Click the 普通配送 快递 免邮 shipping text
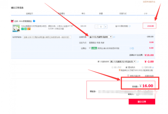 [97, 43]
